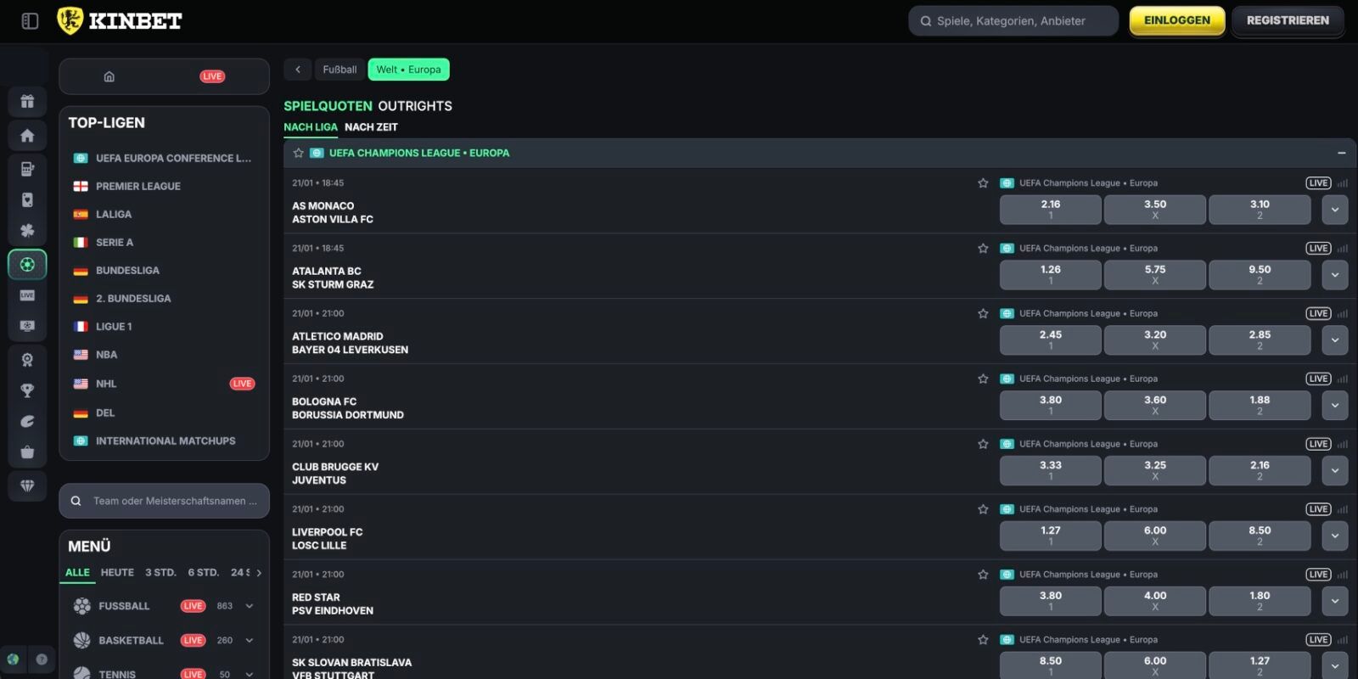Click the home icon above Top-Ligen
The image size is (1358, 679).
click(x=109, y=76)
